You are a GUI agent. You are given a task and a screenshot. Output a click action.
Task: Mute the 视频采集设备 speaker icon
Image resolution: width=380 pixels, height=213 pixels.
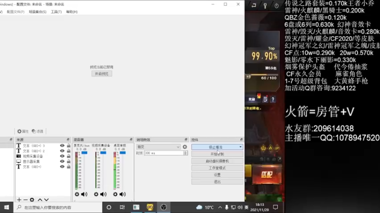coord(104,194)
